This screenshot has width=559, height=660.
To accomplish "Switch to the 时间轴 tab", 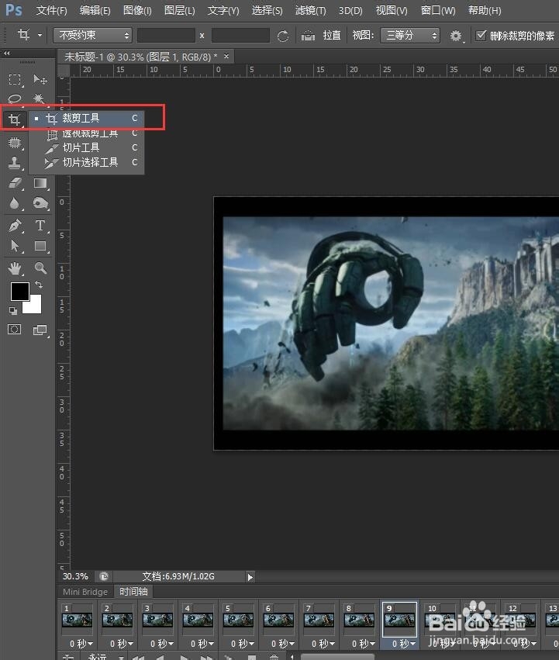I will (x=133, y=592).
